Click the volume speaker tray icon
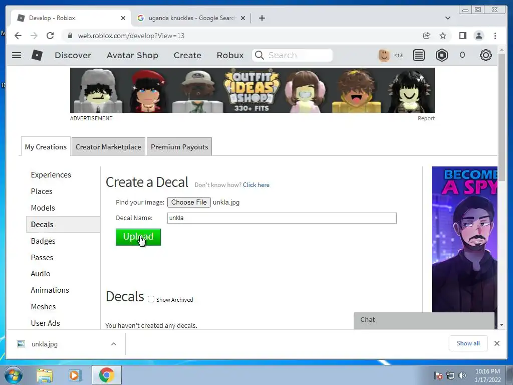Screen dimensions: 513x385 pyautogui.click(x=462, y=375)
